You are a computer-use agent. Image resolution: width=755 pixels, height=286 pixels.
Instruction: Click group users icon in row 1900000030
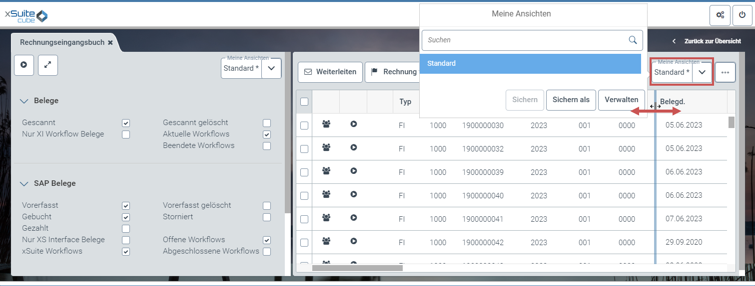326,124
